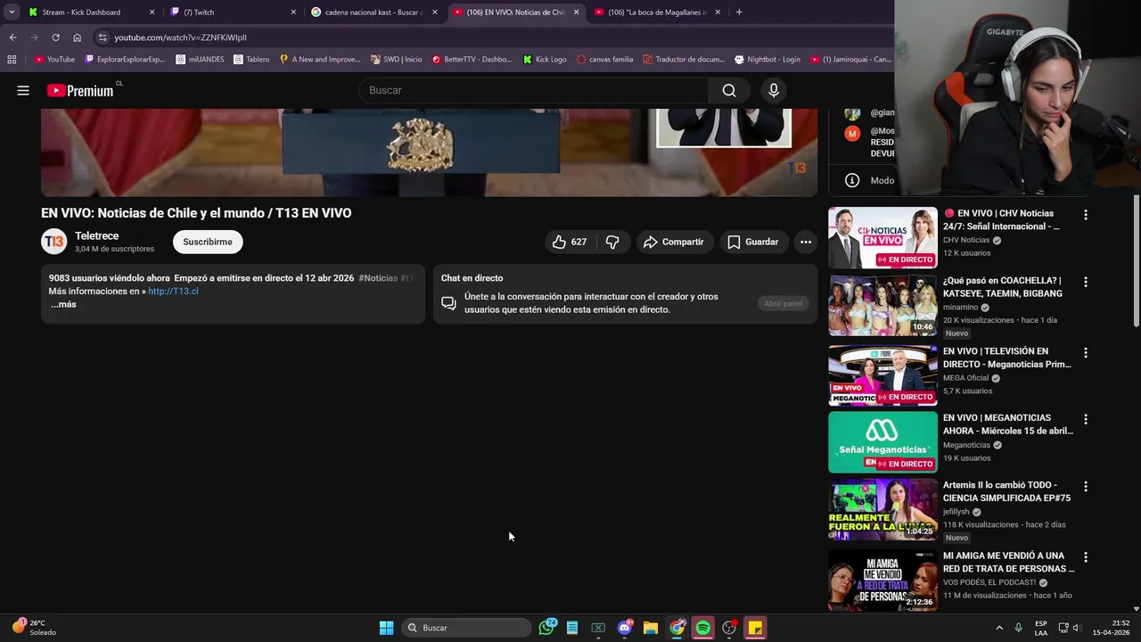Open the 'MI AMIGA ME VENDIÓ' video title
Screen dimensions: 1141x642
click(1008, 562)
